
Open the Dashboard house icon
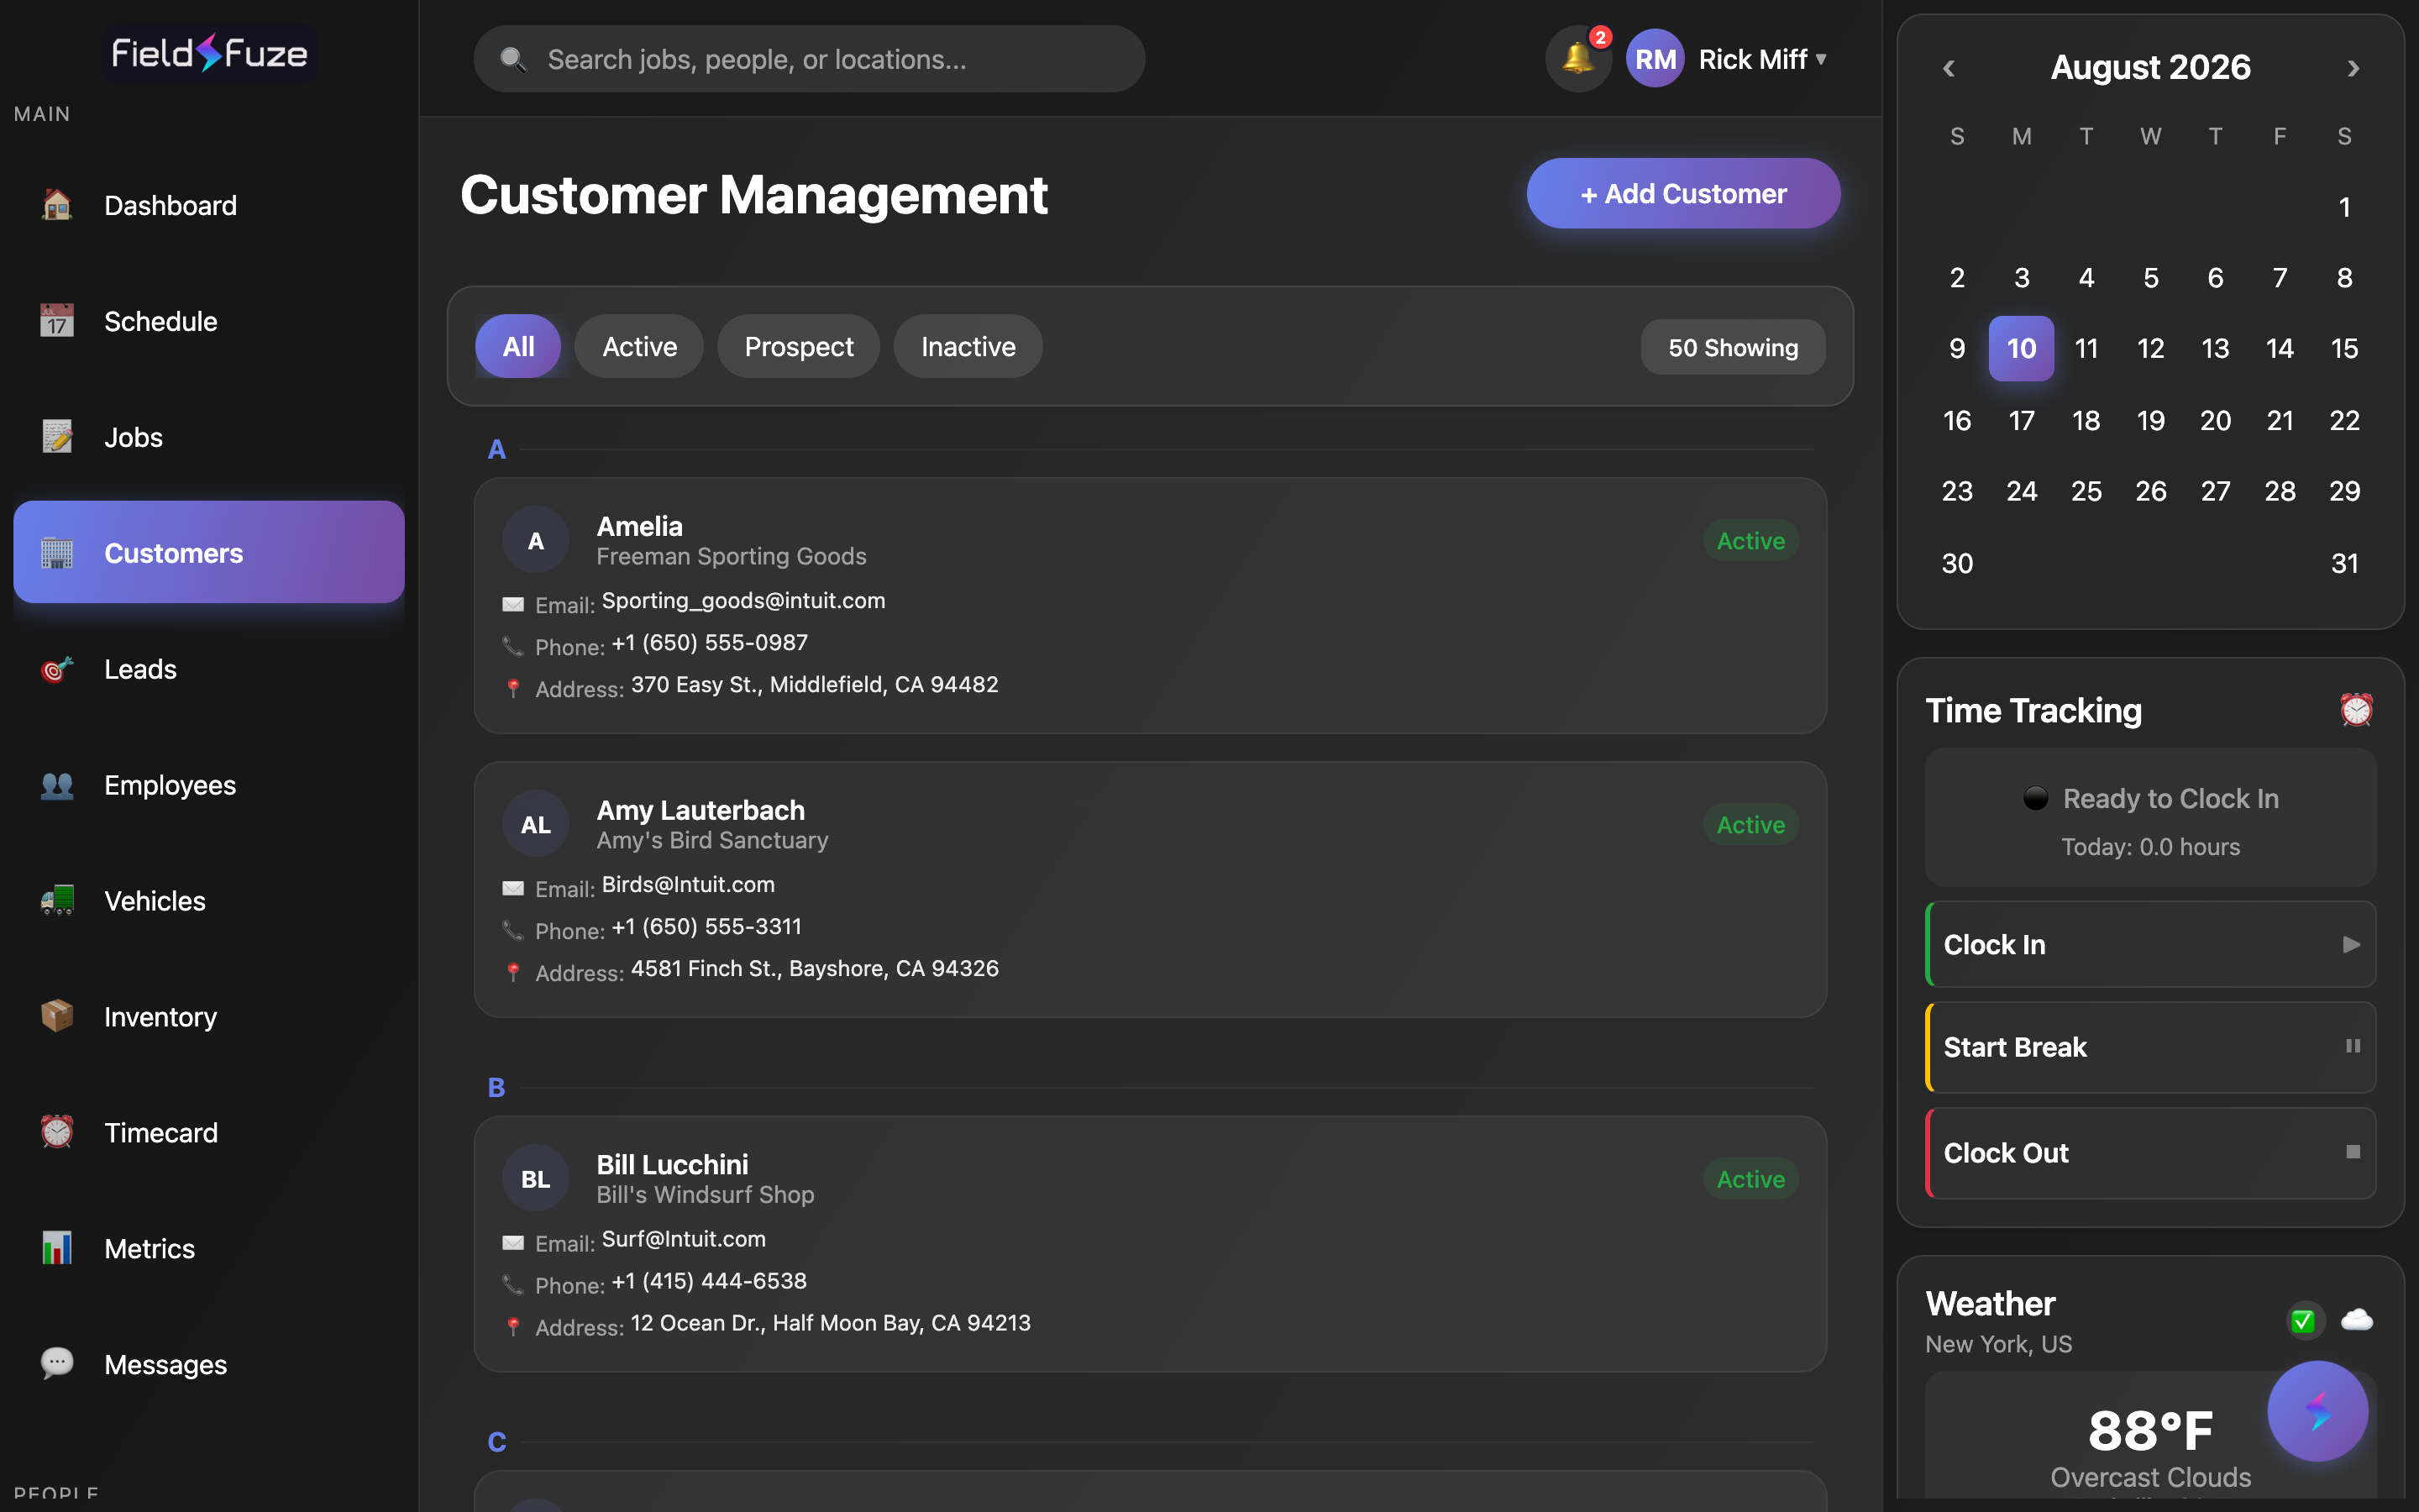coord(57,205)
